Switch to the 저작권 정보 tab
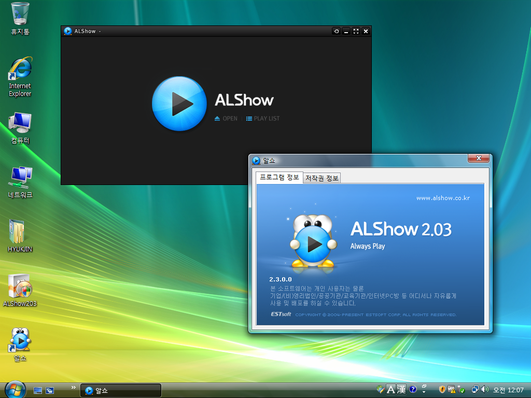This screenshot has width=531, height=398. click(x=322, y=178)
